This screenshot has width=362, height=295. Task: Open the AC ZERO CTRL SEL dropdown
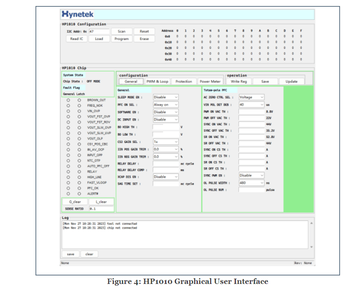[x=251, y=97]
